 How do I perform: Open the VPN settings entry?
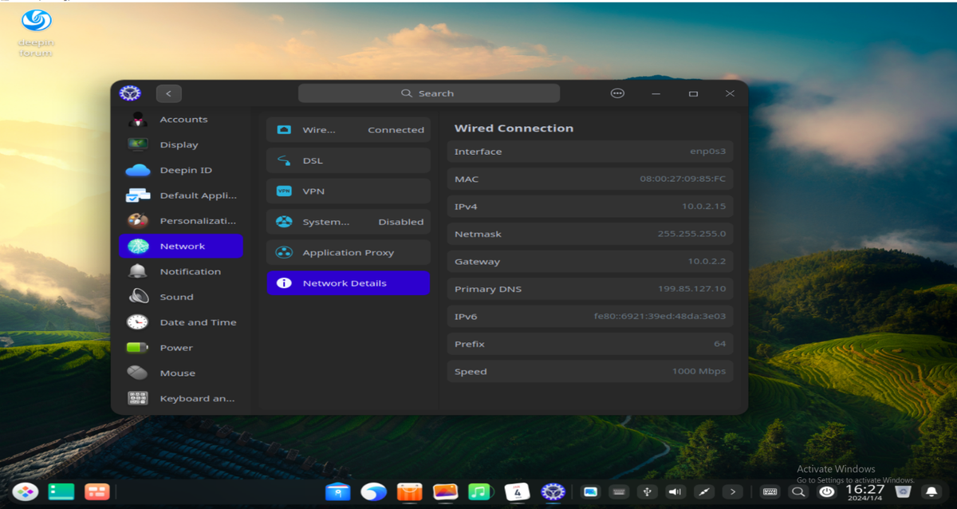(348, 191)
